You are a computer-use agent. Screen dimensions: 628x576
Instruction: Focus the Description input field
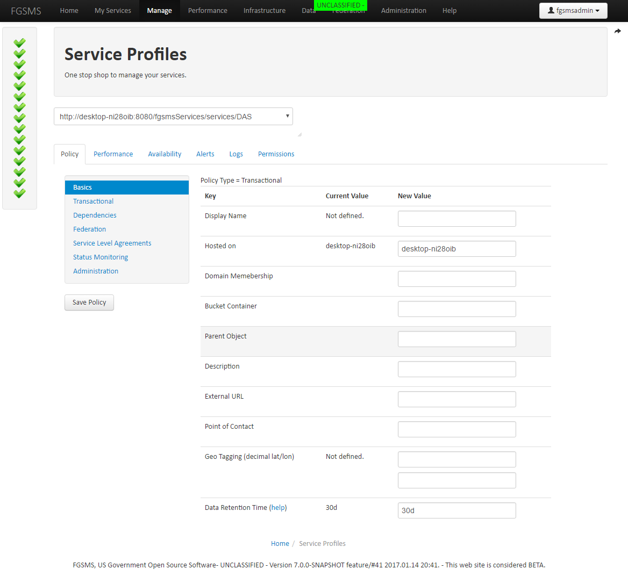point(457,369)
